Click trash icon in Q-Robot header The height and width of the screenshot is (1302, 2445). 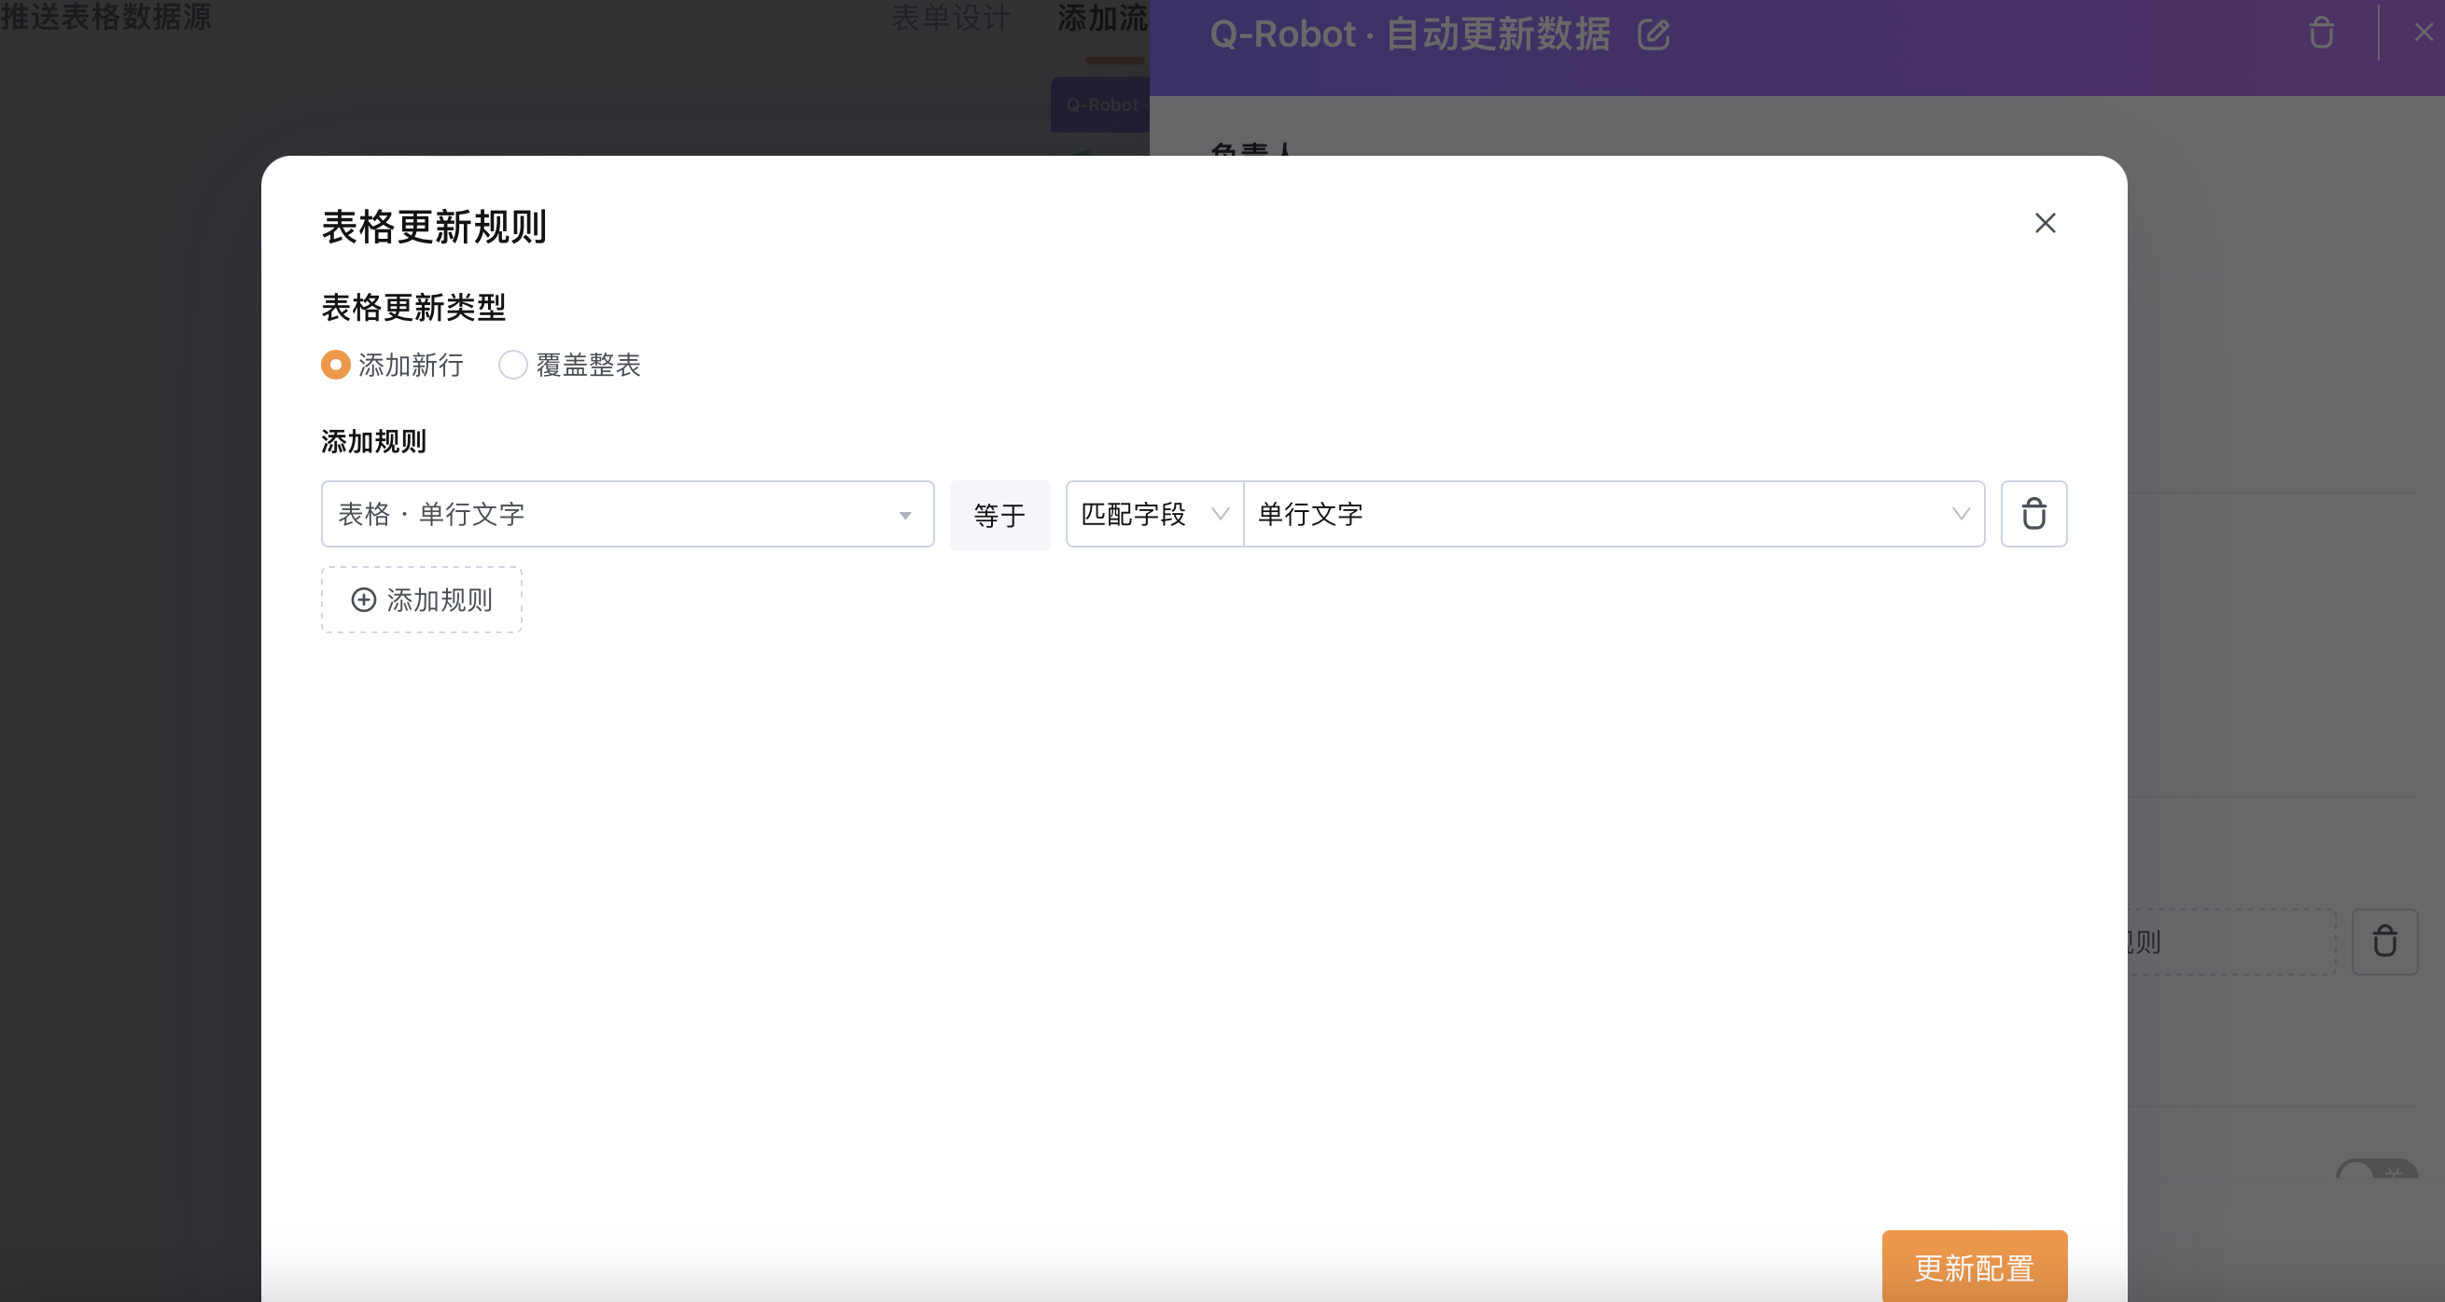tap(2322, 34)
